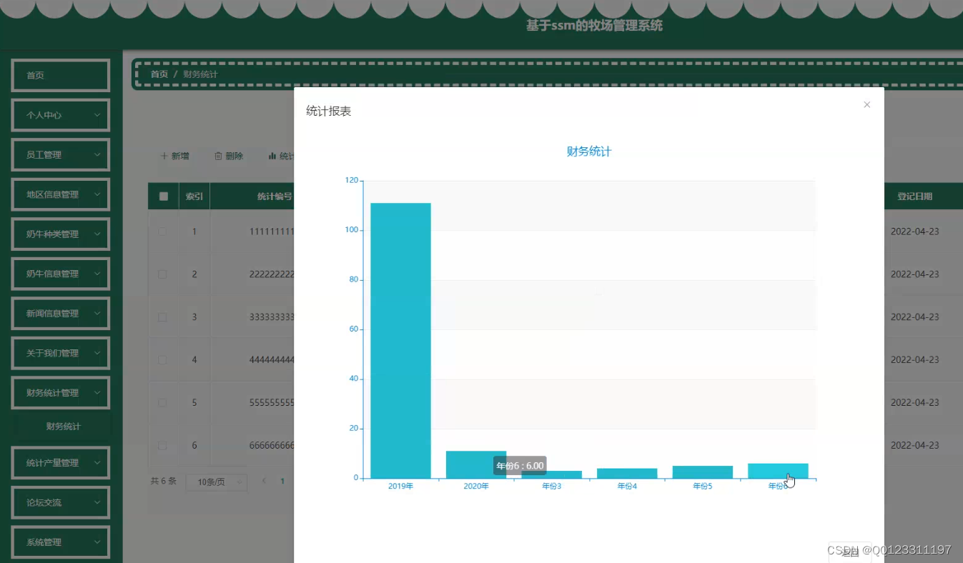Screen dimensions: 963x563
Task: Click the index cell 4 in the table
Action: click(194, 360)
